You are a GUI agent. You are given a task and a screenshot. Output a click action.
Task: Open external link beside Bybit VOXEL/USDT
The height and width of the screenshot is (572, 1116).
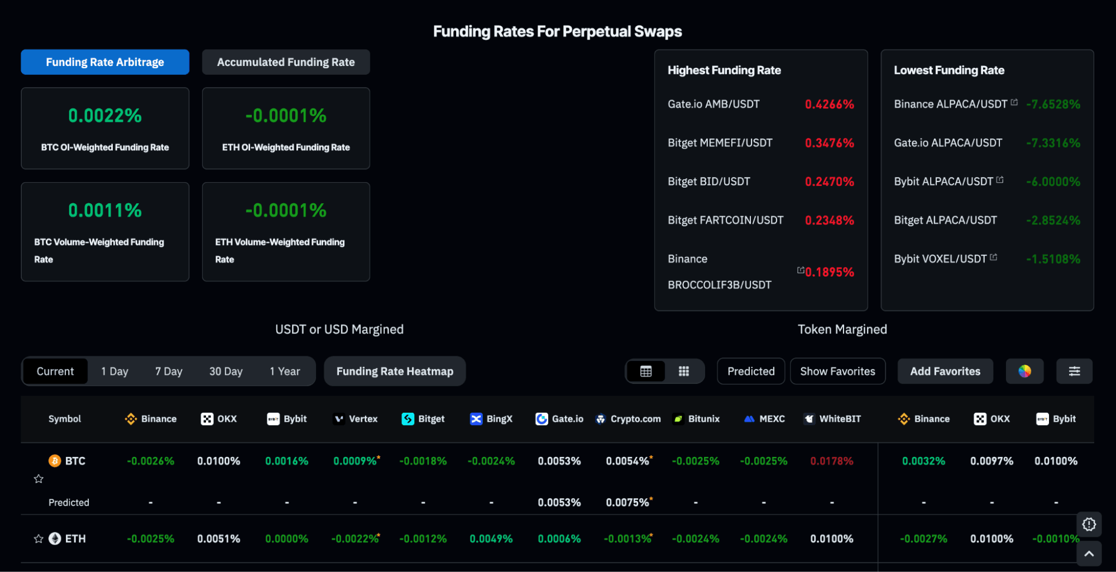993,258
